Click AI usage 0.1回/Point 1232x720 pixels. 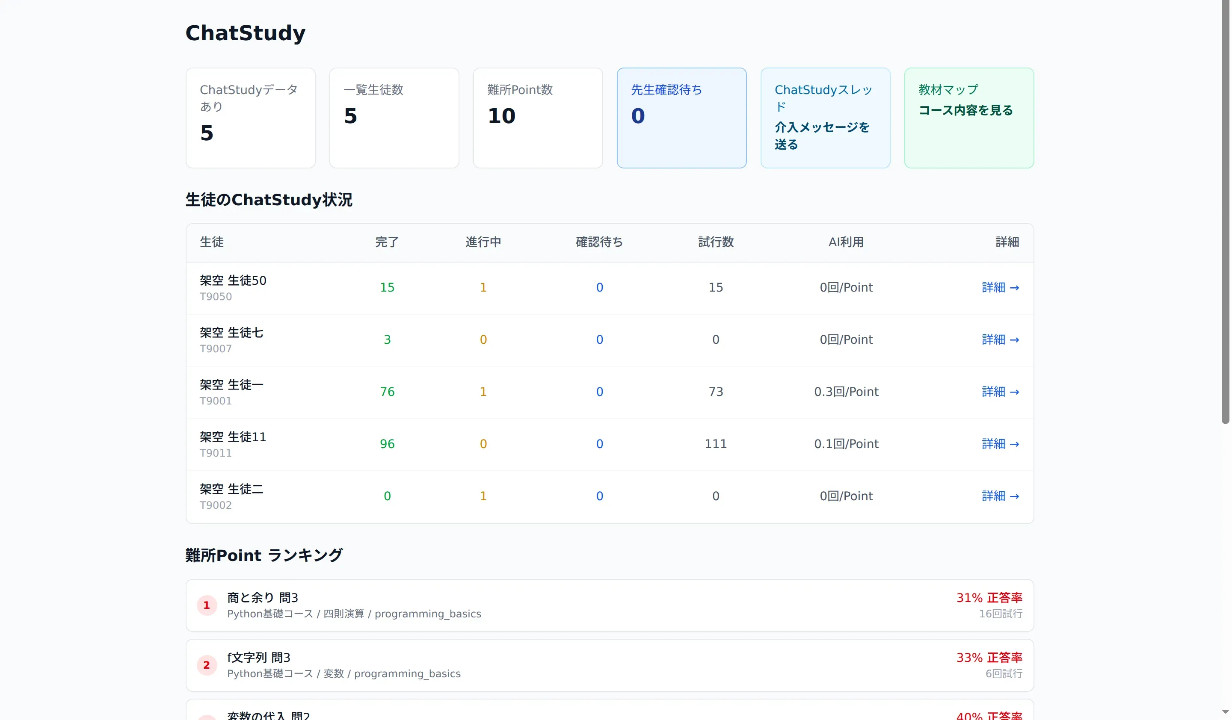tap(846, 444)
